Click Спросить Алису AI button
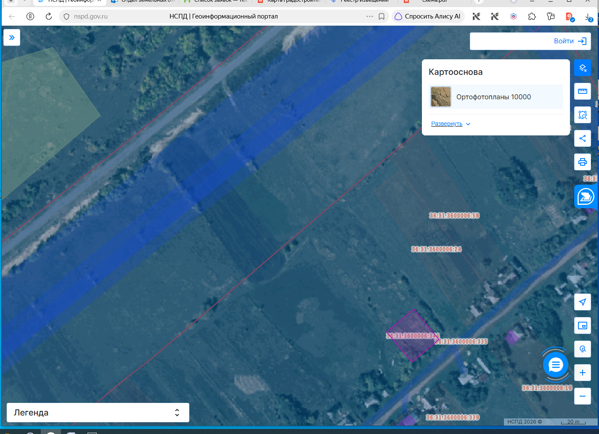This screenshot has height=434, width=599. tap(428, 16)
